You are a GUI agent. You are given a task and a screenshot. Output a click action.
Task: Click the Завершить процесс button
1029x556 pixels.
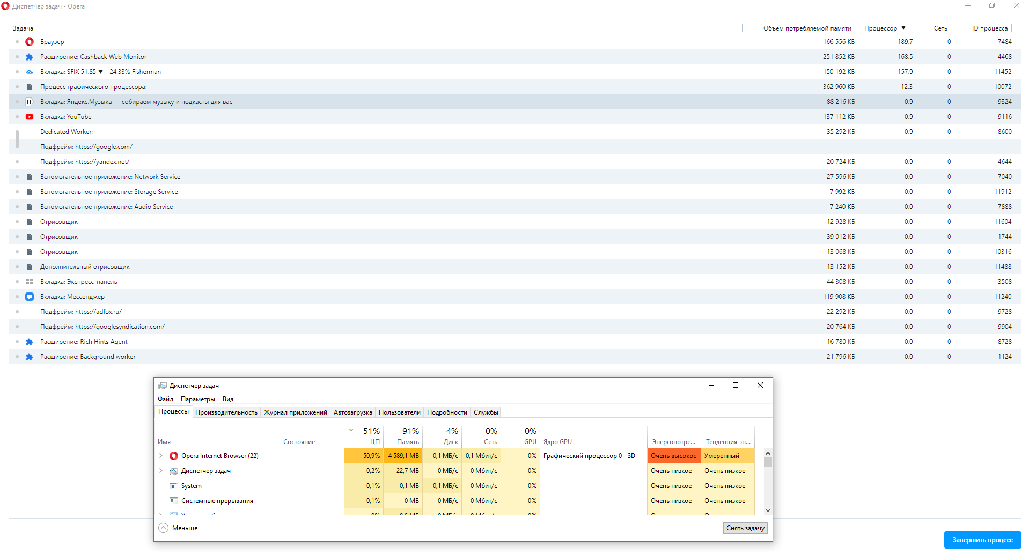pyautogui.click(x=982, y=540)
